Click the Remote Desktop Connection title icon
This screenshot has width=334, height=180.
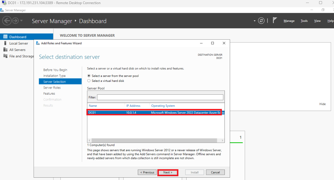pyautogui.click(x=4, y=3)
